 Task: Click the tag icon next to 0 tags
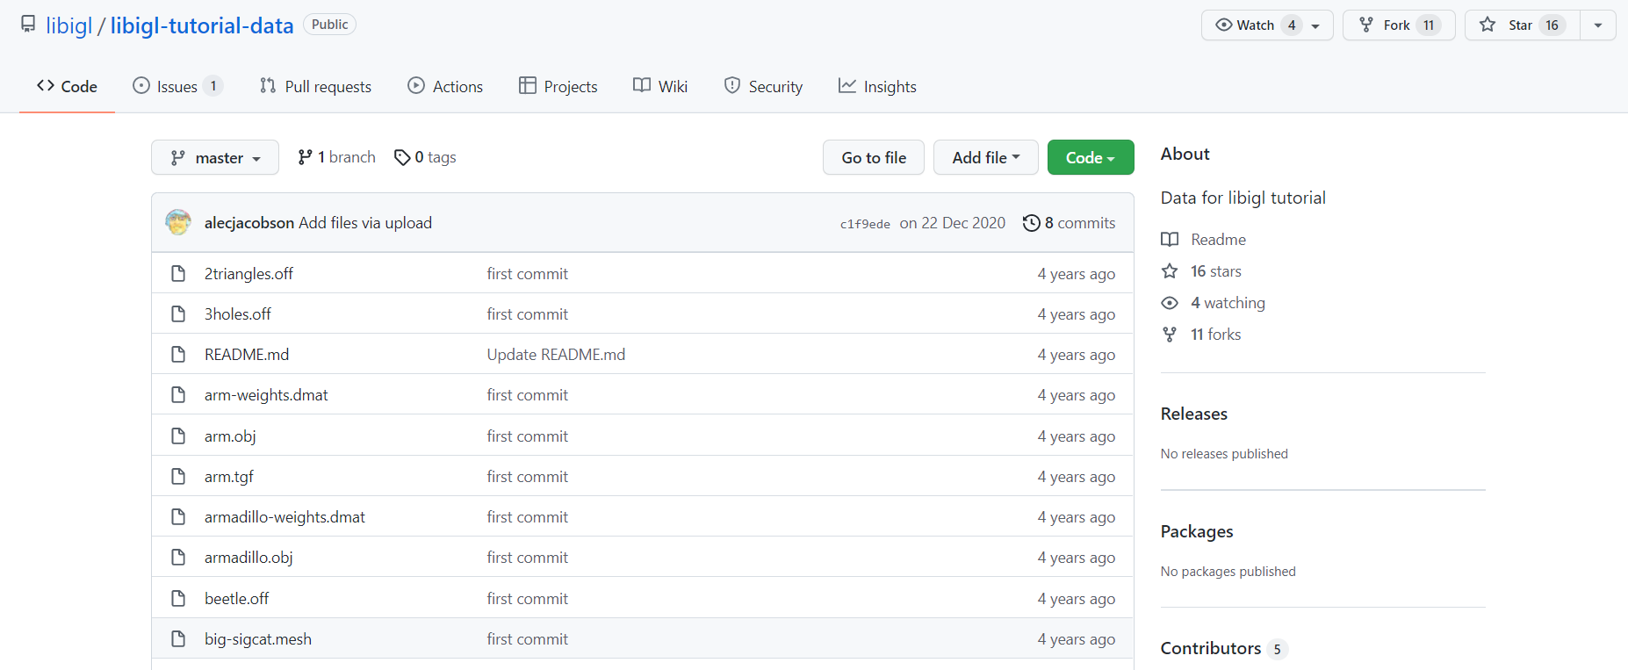pos(402,157)
